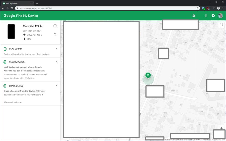Click the 'Last seen just now' text
226x141 pixels.
(x=32, y=31)
